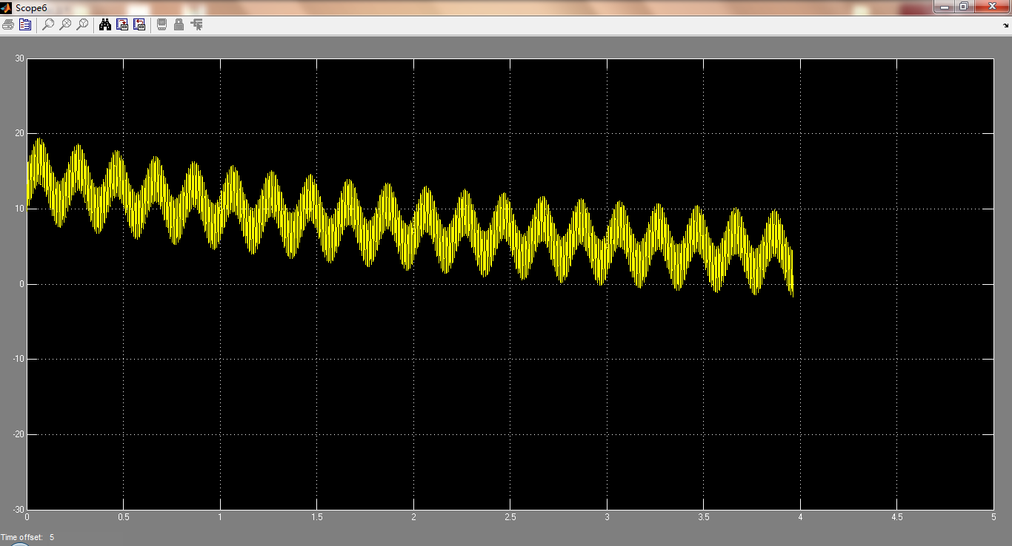Click the dock arrow at the toolbar's right end
The width and height of the screenshot is (1012, 546).
(x=1005, y=24)
